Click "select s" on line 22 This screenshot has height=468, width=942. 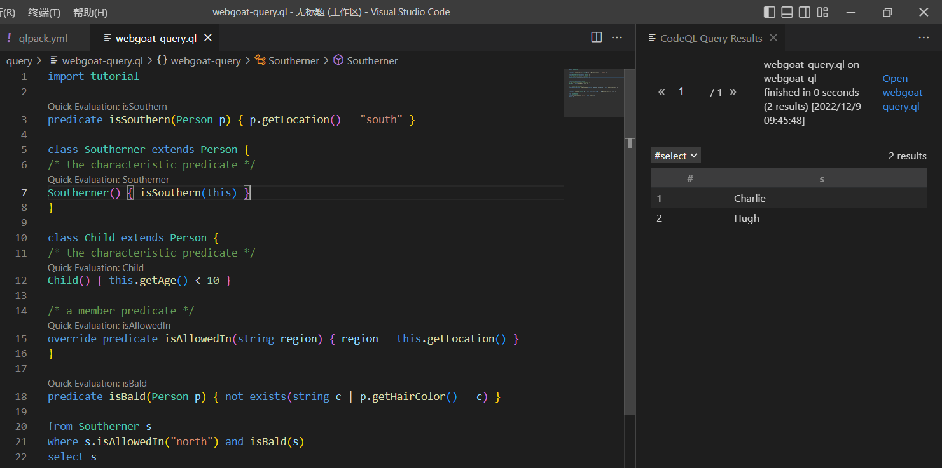[x=72, y=457]
